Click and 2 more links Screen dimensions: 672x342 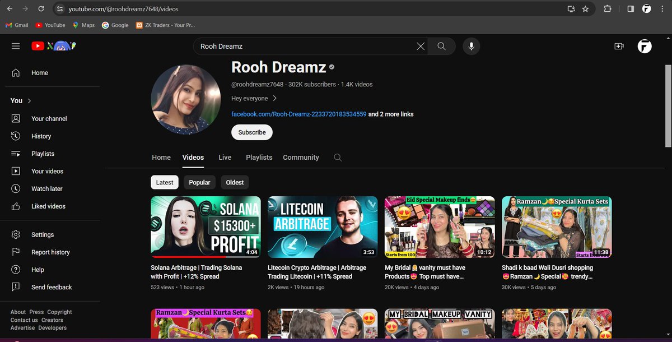(x=391, y=114)
